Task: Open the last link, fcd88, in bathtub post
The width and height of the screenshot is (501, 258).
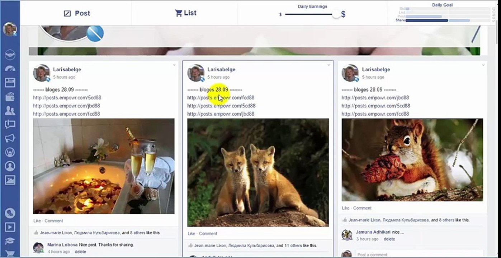Action: 67,114
